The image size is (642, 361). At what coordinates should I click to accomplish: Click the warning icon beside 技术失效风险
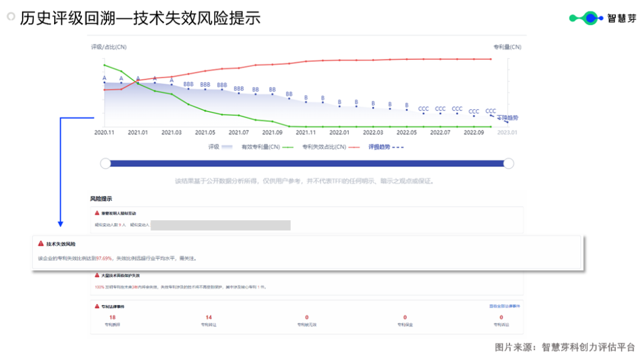point(40,243)
